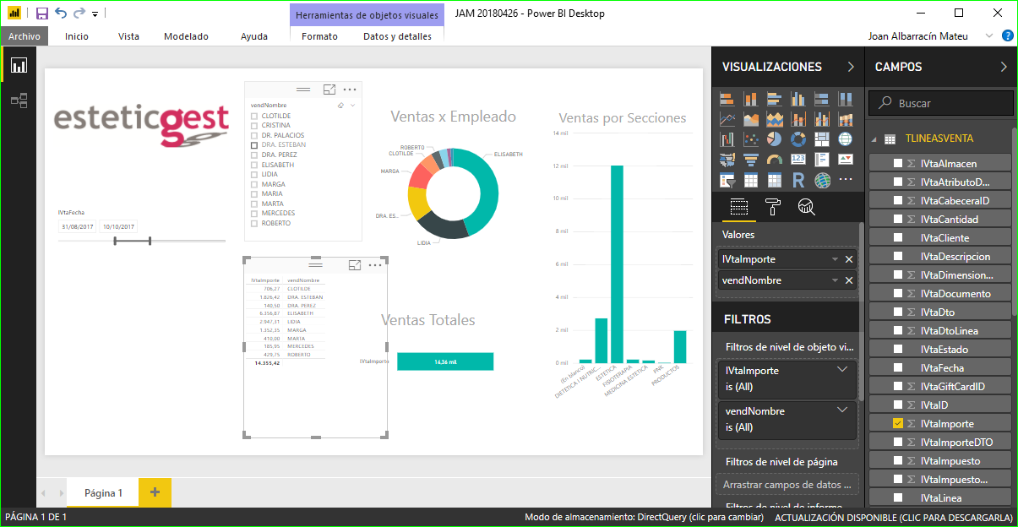Collapse the Visualizaciones pane arrow
This screenshot has height=527, width=1018.
click(x=851, y=67)
